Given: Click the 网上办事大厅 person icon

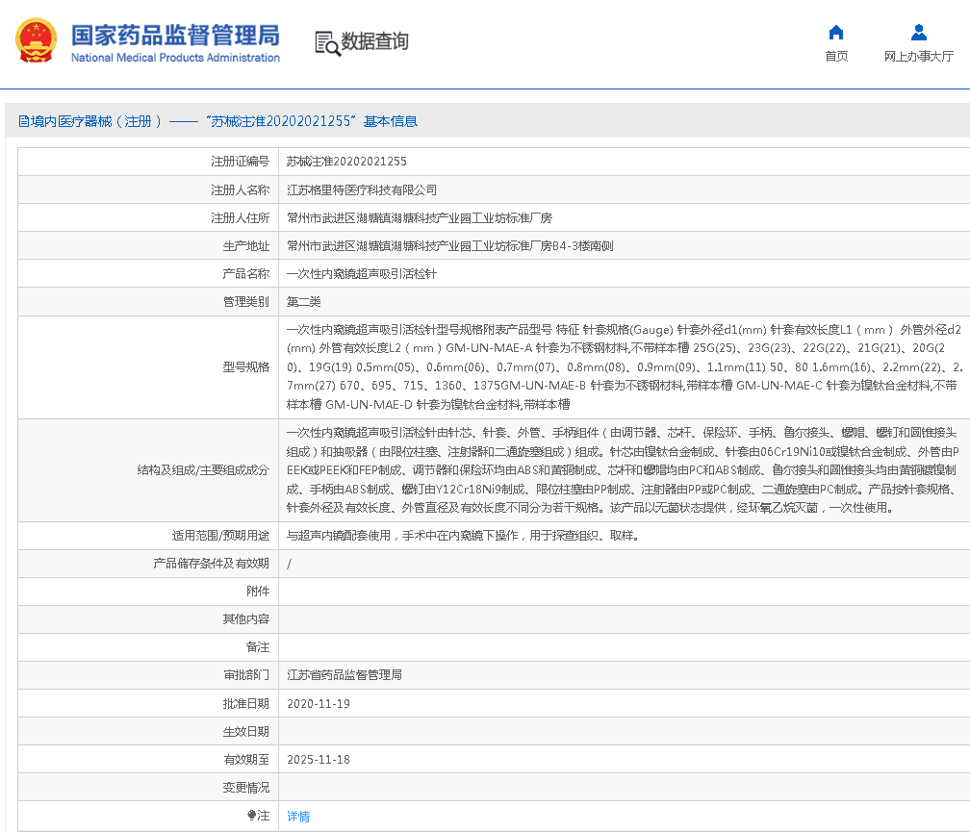Looking at the screenshot, I should coord(918,33).
